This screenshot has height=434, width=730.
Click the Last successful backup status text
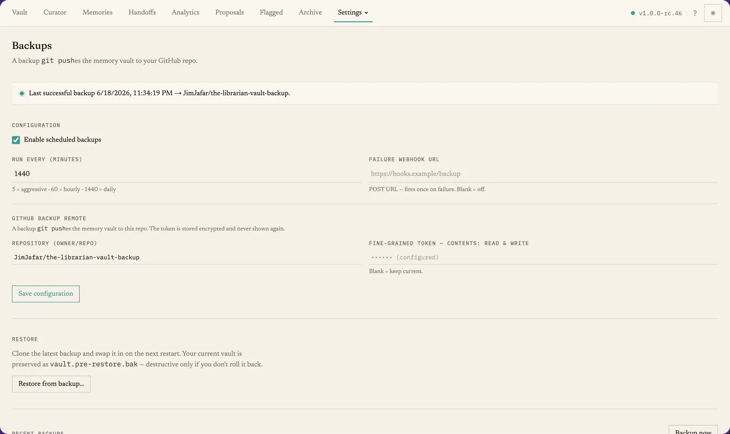pyautogui.click(x=159, y=93)
